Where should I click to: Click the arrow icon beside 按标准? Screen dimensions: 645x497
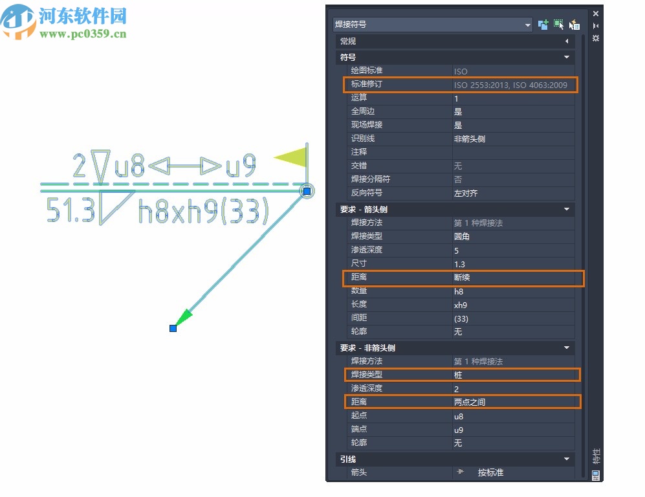(x=461, y=473)
